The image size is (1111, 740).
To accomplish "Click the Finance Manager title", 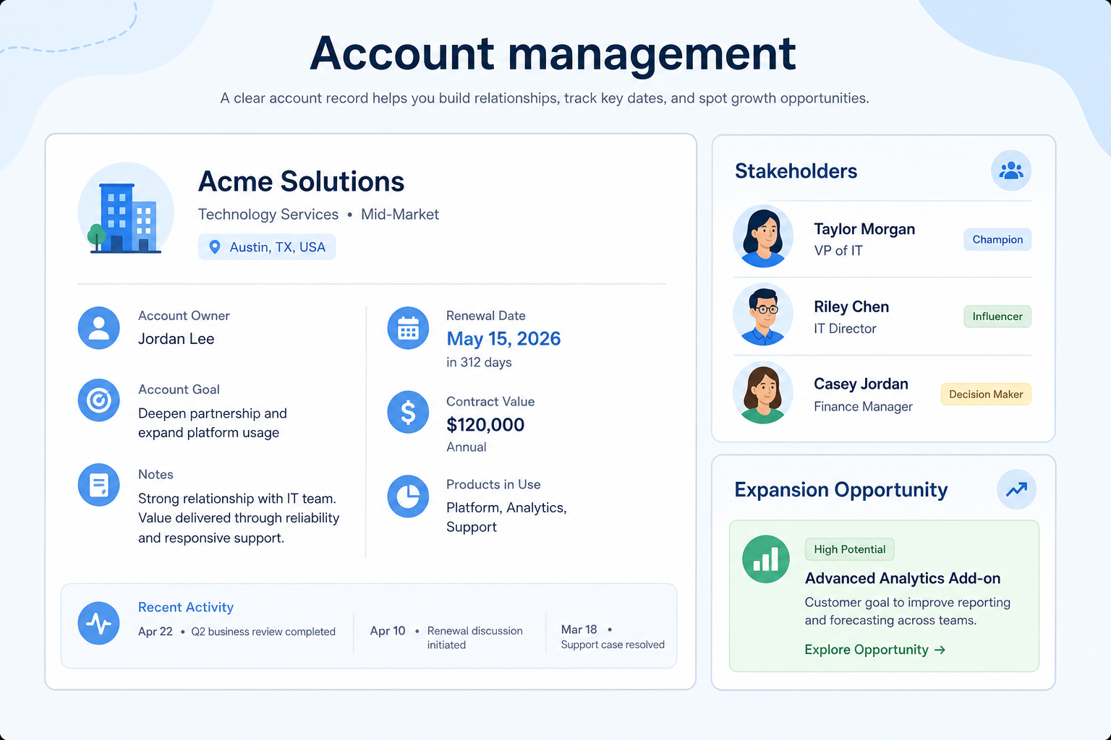I will coord(863,407).
